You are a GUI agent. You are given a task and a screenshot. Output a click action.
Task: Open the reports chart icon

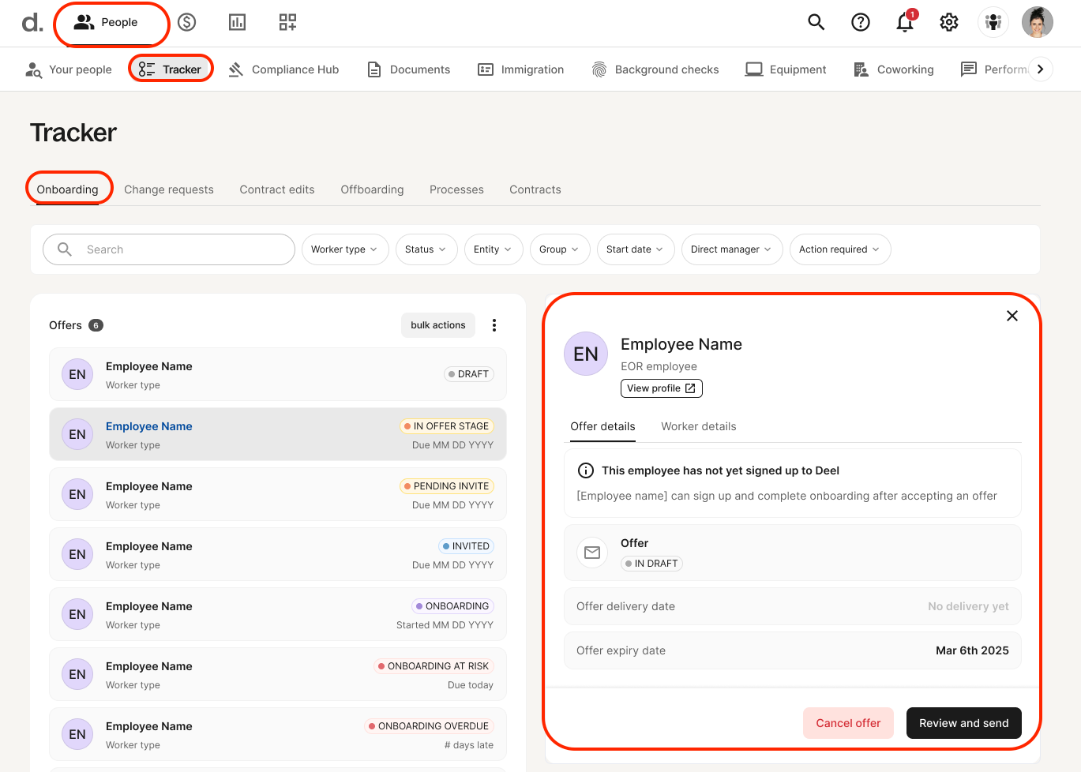(237, 22)
